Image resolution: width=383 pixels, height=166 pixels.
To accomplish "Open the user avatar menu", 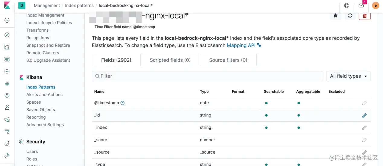I will pyautogui.click(x=375, y=5).
